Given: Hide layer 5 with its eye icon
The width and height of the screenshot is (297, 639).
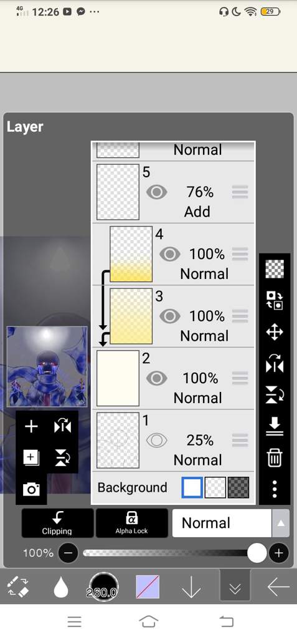Looking at the screenshot, I should point(157,192).
